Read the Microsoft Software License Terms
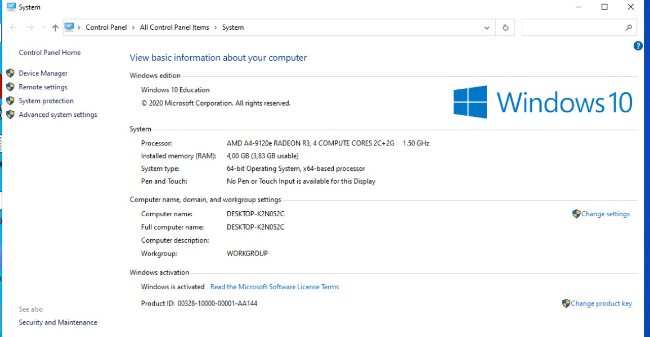650x337 pixels. 275,287
